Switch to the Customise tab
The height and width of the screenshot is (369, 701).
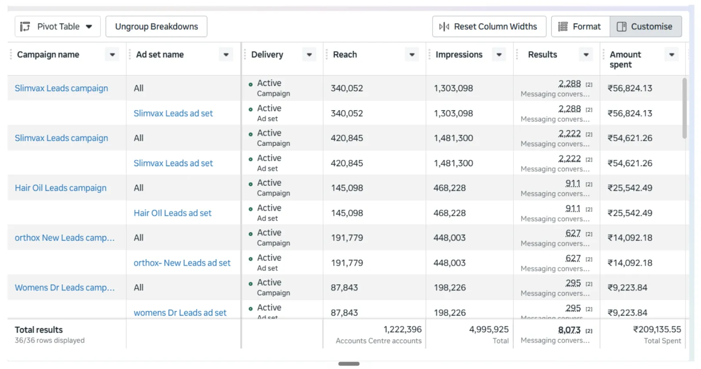pos(646,26)
